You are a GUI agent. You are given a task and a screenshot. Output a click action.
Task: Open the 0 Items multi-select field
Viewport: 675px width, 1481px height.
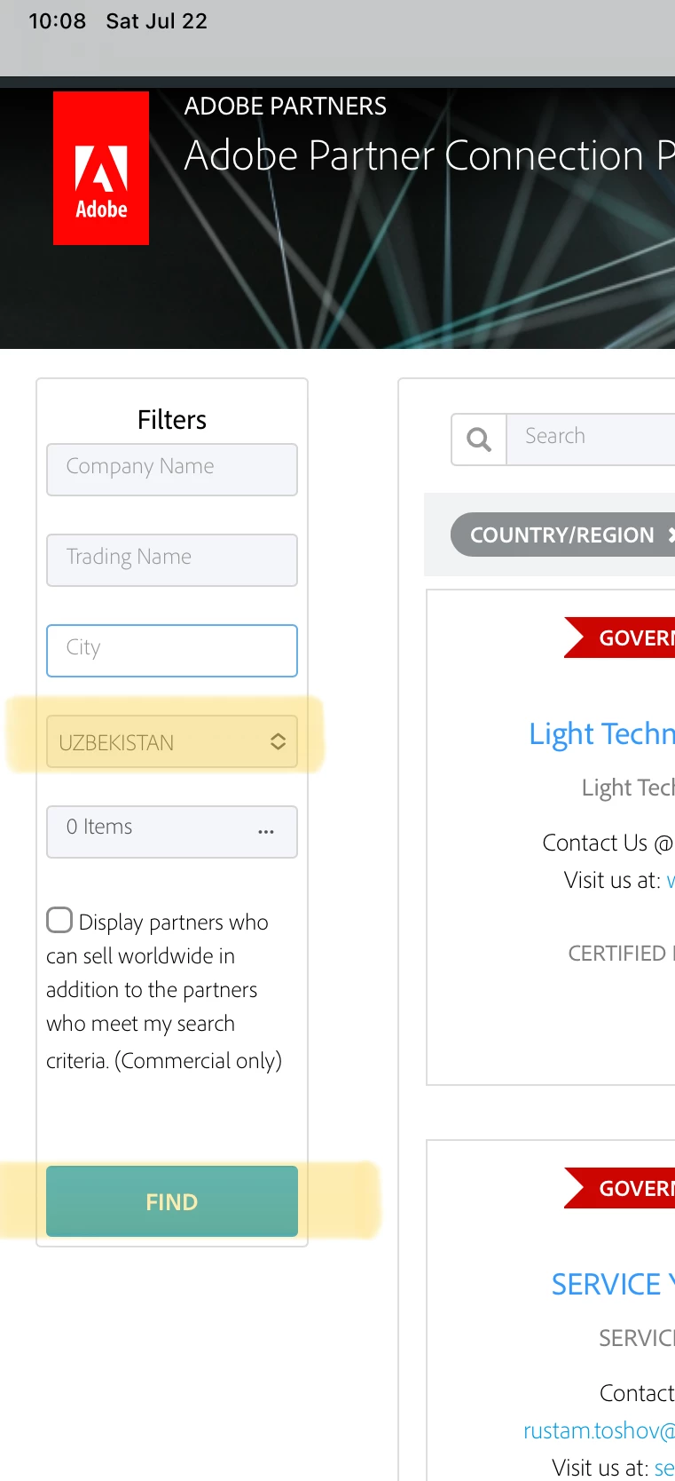(x=172, y=832)
